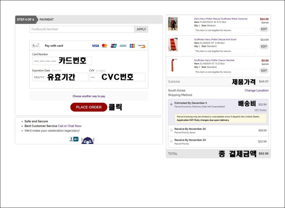Viewport: 285px width, 208px height.
Task: Click the Change Location link
Action: (x=256, y=90)
